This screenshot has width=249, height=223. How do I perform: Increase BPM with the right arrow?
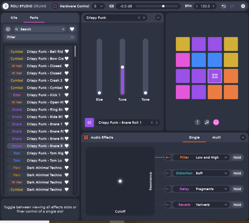pos(213,6)
